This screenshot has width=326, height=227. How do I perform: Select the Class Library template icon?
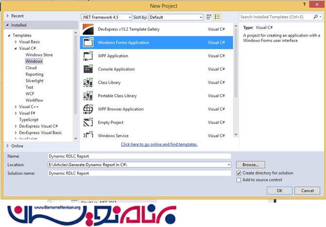(x=88, y=82)
